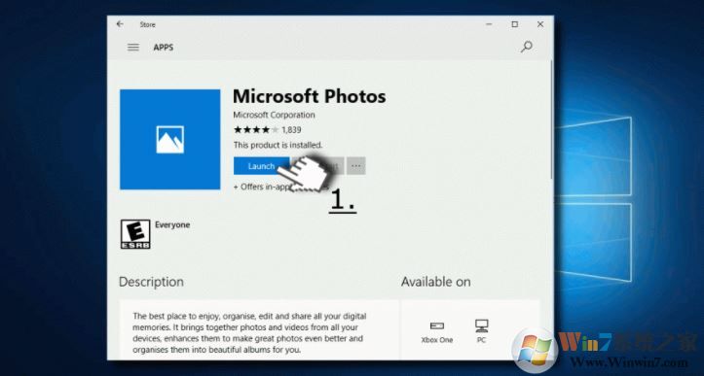Go back with the Store back arrow
The height and width of the screenshot is (376, 704).
coord(120,24)
